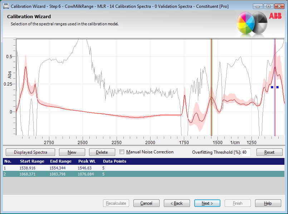Create a New spectral range
This screenshot has width=288, height=214.
(x=72, y=152)
